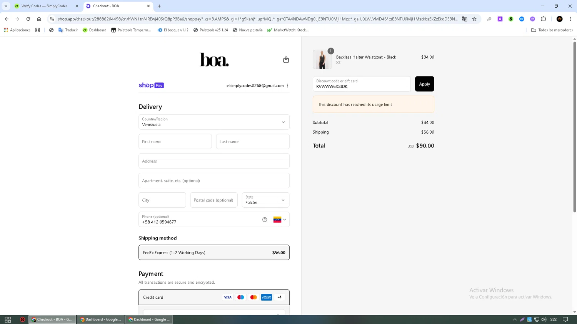The width and height of the screenshot is (577, 324).
Task: Click the apps grid bookmark icon
Action: click(x=38, y=30)
